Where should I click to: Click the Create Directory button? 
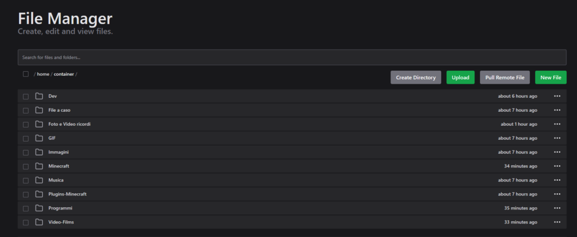416,78
